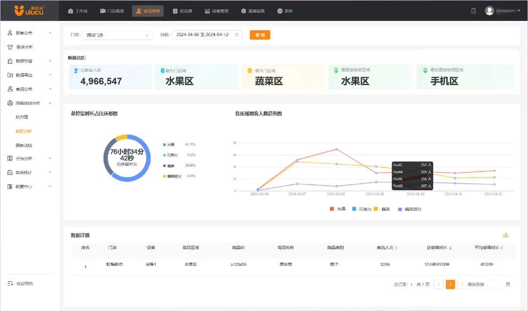Screen dimensions: 528x311
Task: Click the 2024-04-10 label on the trend chart axis
Action: (x=415, y=195)
